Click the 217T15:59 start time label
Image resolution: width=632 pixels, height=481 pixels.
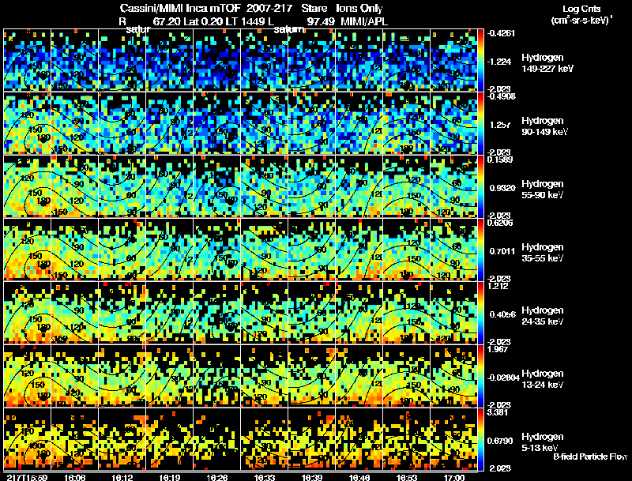point(28,477)
